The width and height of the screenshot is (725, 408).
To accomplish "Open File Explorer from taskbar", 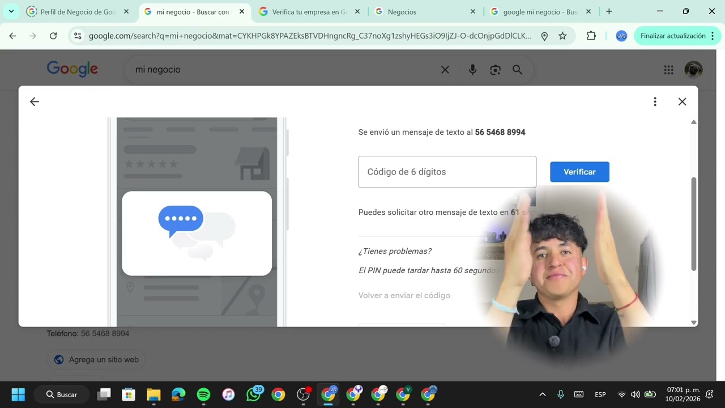I will point(153,394).
